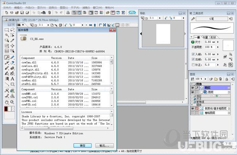The height and width of the screenshot is (155, 237).
Task: Click the black foreground color swatch
Action: point(6,109)
